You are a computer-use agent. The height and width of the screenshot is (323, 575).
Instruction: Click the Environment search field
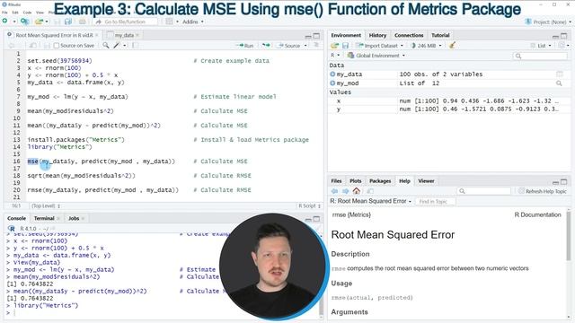coord(540,56)
